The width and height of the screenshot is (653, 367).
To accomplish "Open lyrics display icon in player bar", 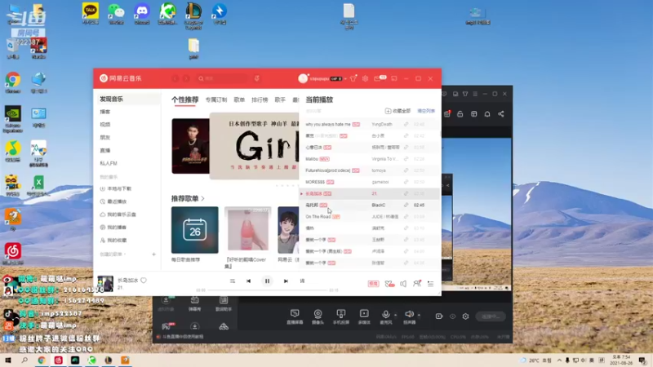I will [x=302, y=281].
